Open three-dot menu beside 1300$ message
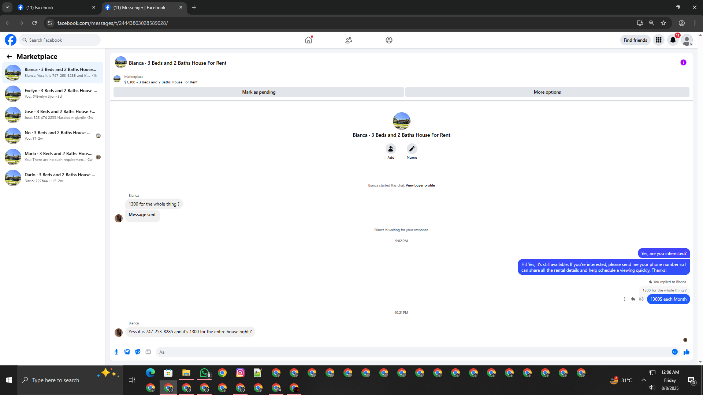 (625, 299)
